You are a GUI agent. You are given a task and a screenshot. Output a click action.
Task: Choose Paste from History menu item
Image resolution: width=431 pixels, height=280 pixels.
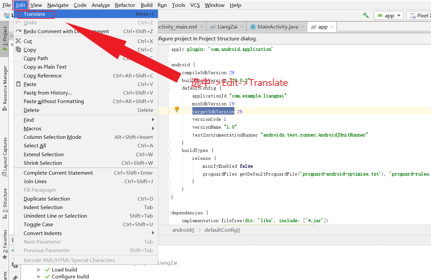[x=86, y=93]
